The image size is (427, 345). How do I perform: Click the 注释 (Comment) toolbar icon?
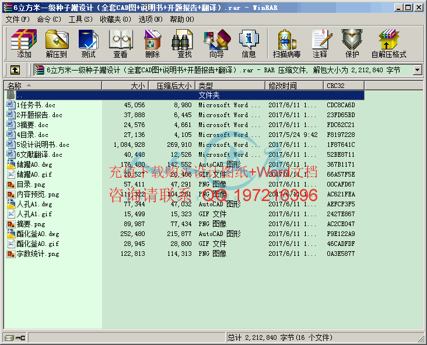click(x=320, y=44)
